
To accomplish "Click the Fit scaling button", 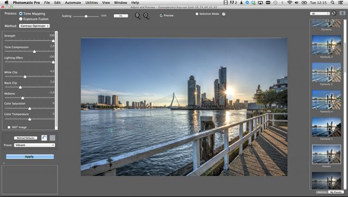I will (121, 16).
